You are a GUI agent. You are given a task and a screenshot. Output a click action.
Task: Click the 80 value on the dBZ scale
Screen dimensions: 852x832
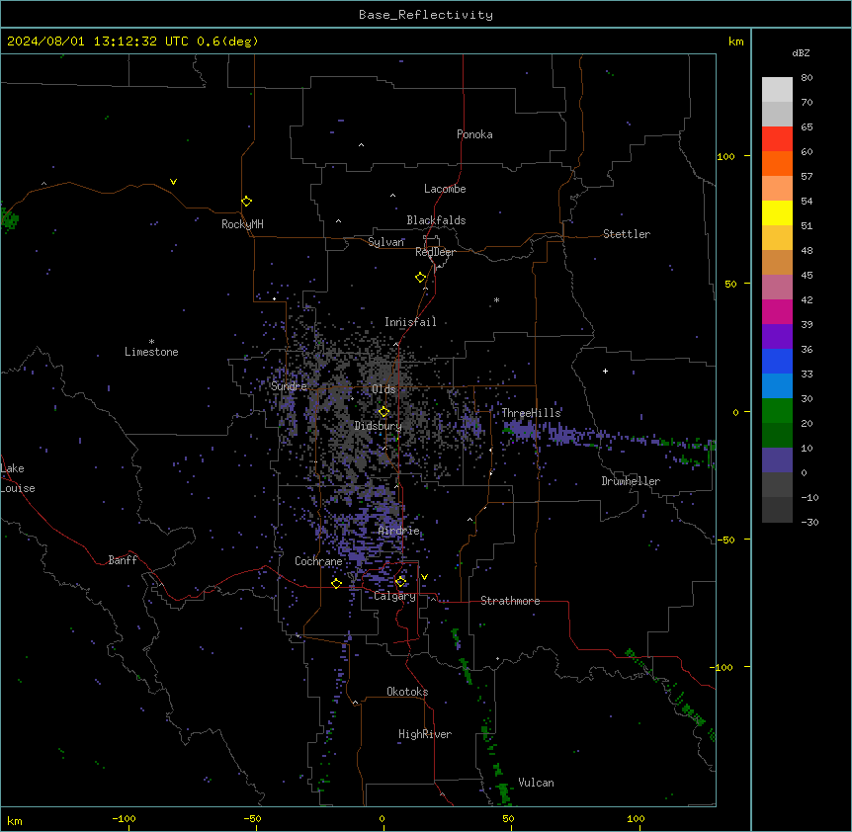pos(807,78)
